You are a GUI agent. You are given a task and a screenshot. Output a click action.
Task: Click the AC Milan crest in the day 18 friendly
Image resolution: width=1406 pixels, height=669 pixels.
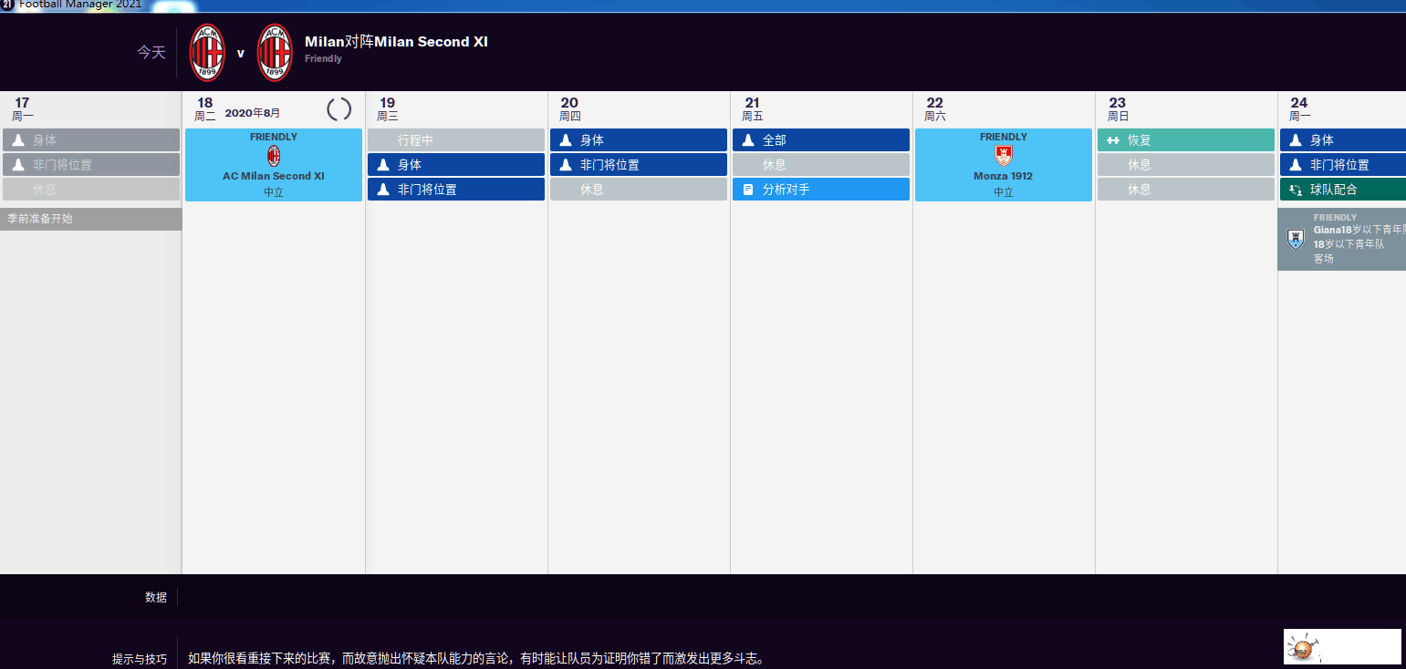tap(274, 156)
